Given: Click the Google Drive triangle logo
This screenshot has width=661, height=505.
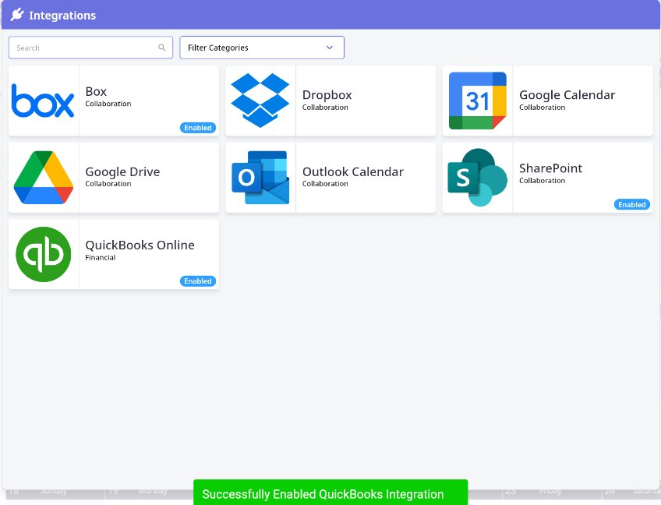Looking at the screenshot, I should (43, 178).
